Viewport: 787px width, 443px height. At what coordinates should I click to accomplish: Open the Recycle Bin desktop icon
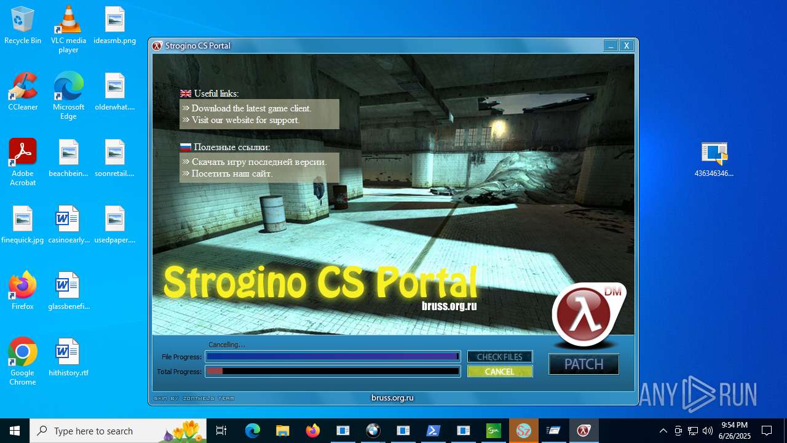pyautogui.click(x=23, y=25)
